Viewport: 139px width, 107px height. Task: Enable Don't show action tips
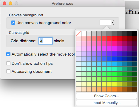pyautogui.click(x=8, y=63)
